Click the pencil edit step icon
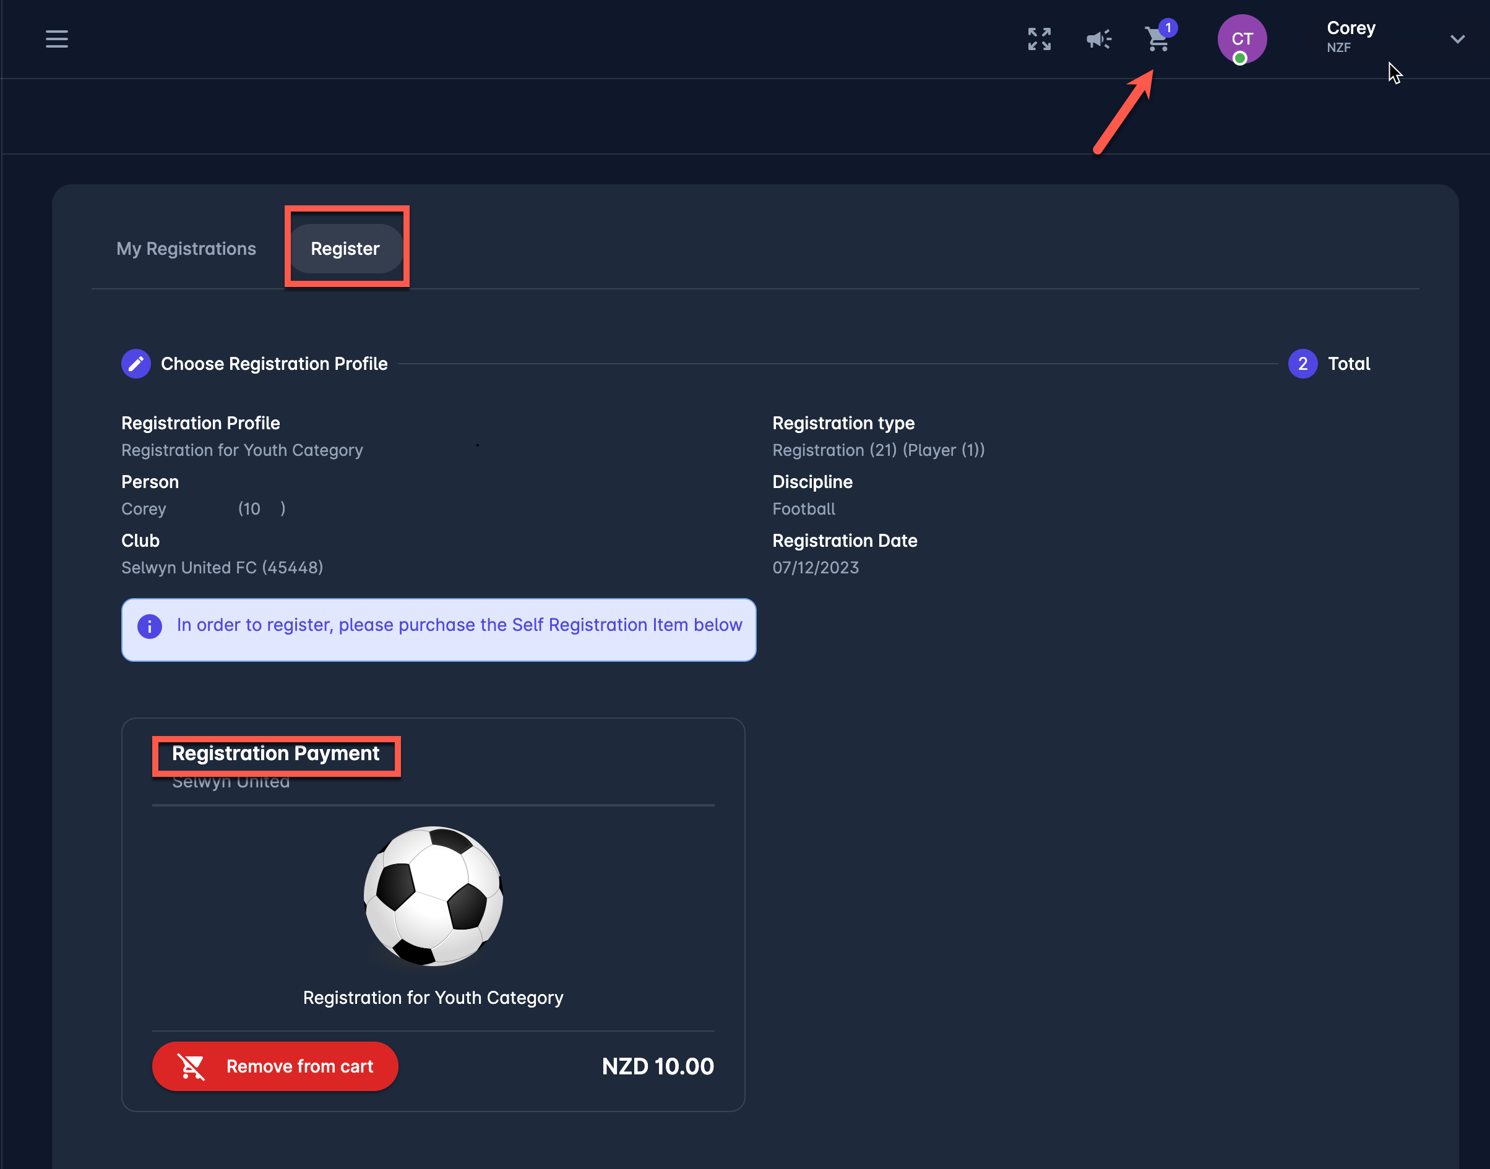The width and height of the screenshot is (1490, 1169). (x=136, y=364)
